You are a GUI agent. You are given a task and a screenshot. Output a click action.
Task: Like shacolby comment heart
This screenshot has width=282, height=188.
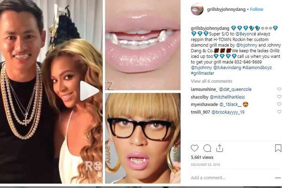279,97
